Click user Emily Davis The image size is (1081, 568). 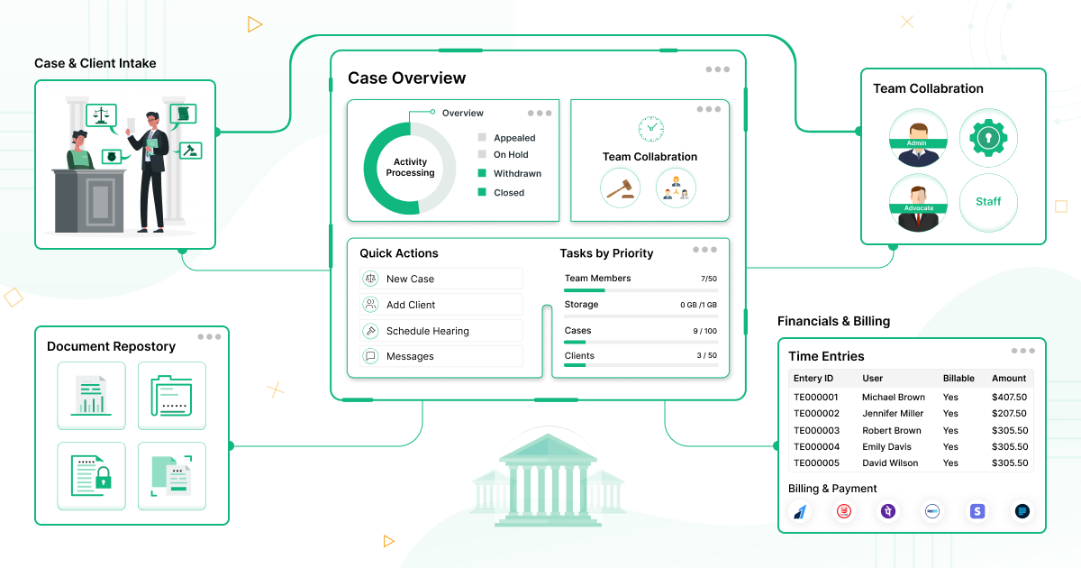point(887,446)
